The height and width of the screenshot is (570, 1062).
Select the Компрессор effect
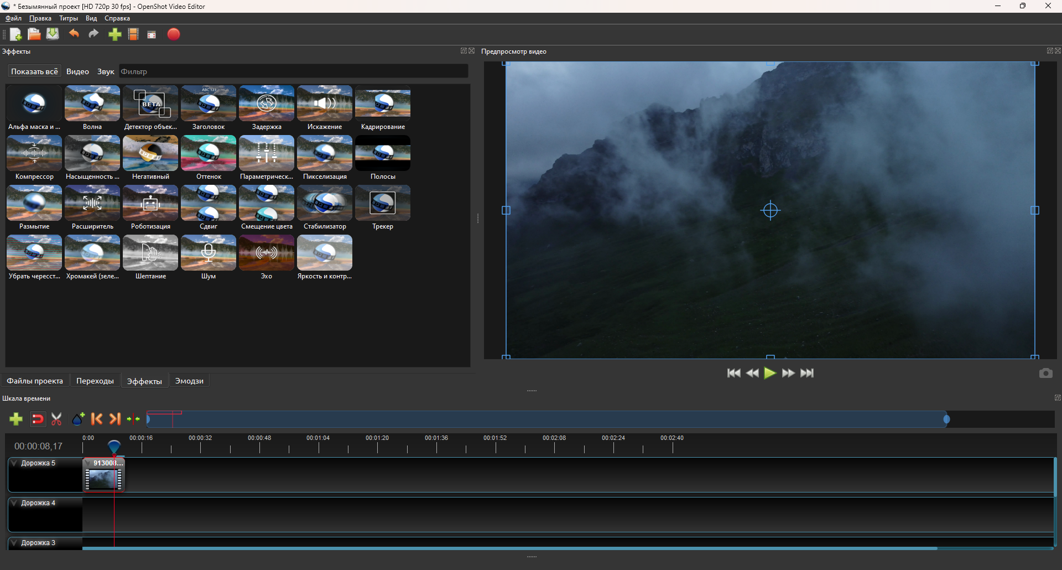(x=34, y=158)
